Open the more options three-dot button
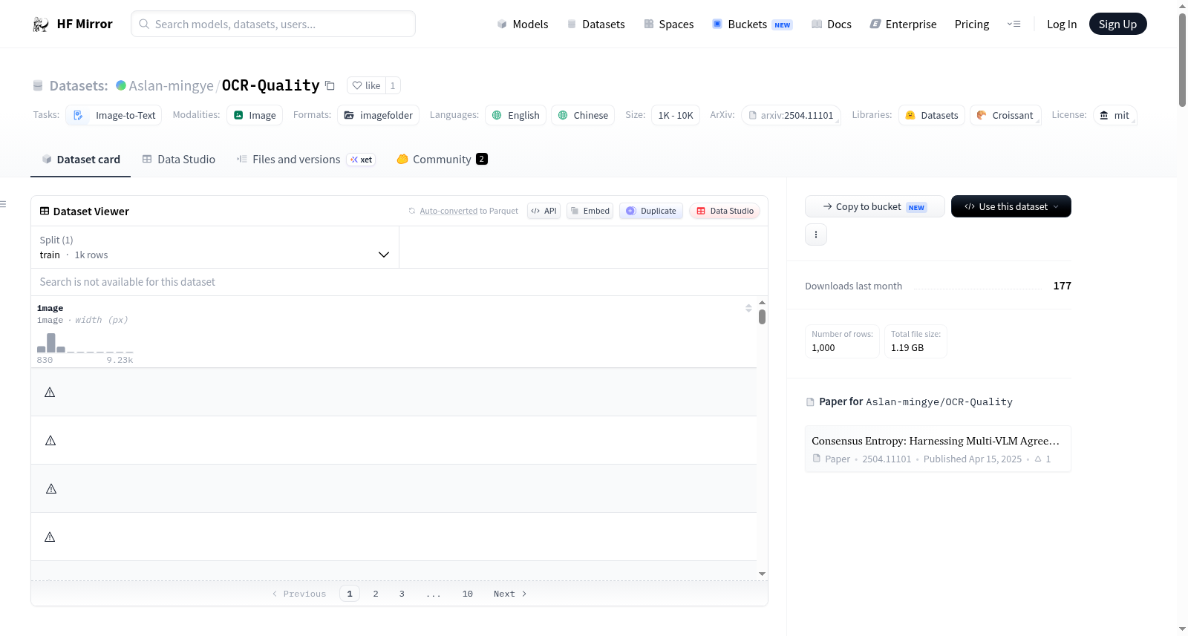 816,235
